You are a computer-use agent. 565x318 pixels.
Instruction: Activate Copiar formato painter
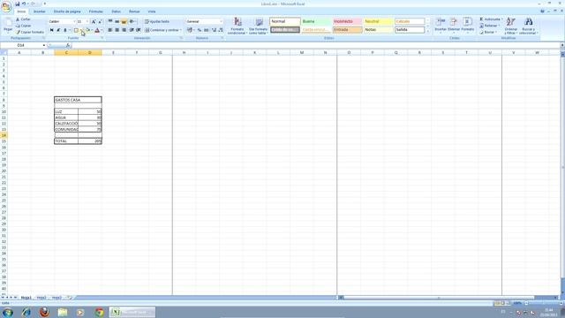30,32
